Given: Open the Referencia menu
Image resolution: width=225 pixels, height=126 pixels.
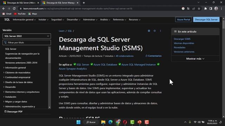Looking at the screenshot, I should pyautogui.click(x=120, y=20).
